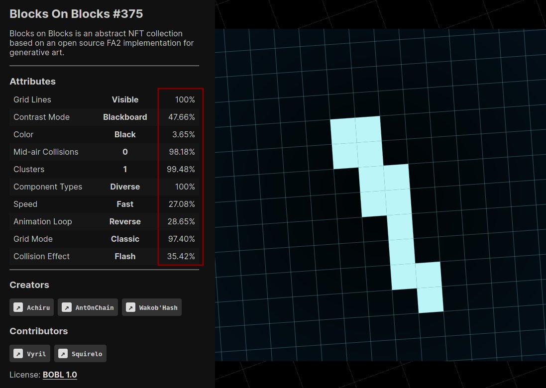Click the Blocks On Blocks #375 title
Viewport: 546px width, 388px height.
tap(76, 14)
